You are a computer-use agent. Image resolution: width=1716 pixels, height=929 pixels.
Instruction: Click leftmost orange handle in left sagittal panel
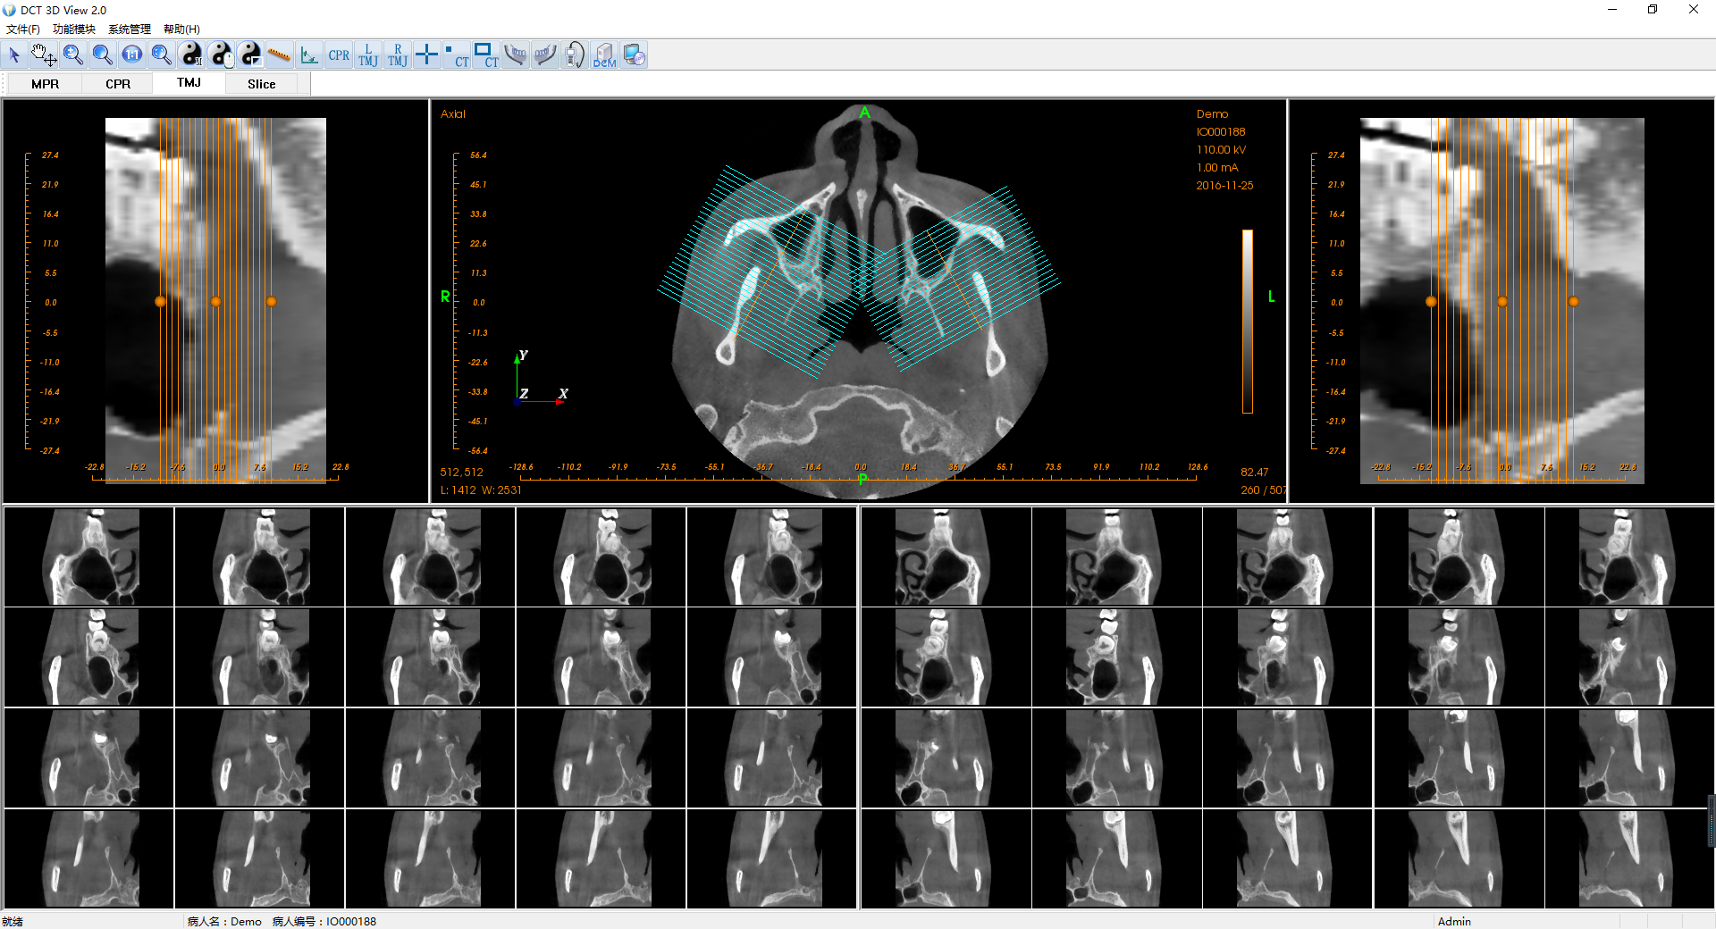click(160, 302)
